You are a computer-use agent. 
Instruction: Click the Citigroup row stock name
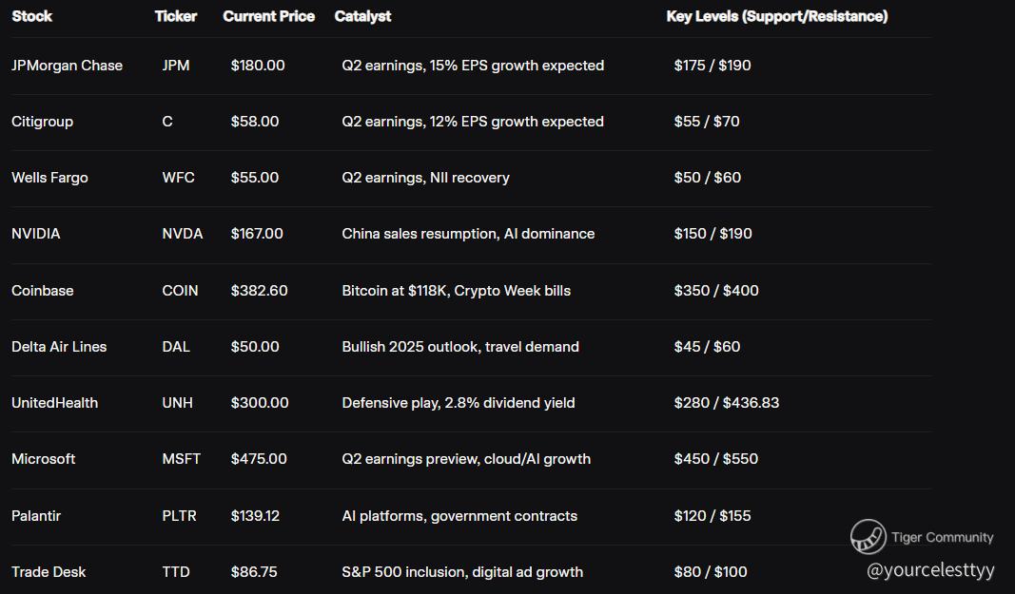[x=42, y=122]
